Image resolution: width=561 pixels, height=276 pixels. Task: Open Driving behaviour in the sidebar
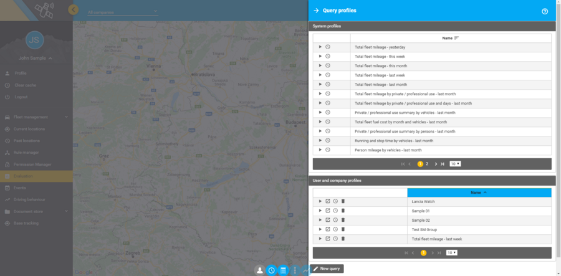click(x=29, y=199)
